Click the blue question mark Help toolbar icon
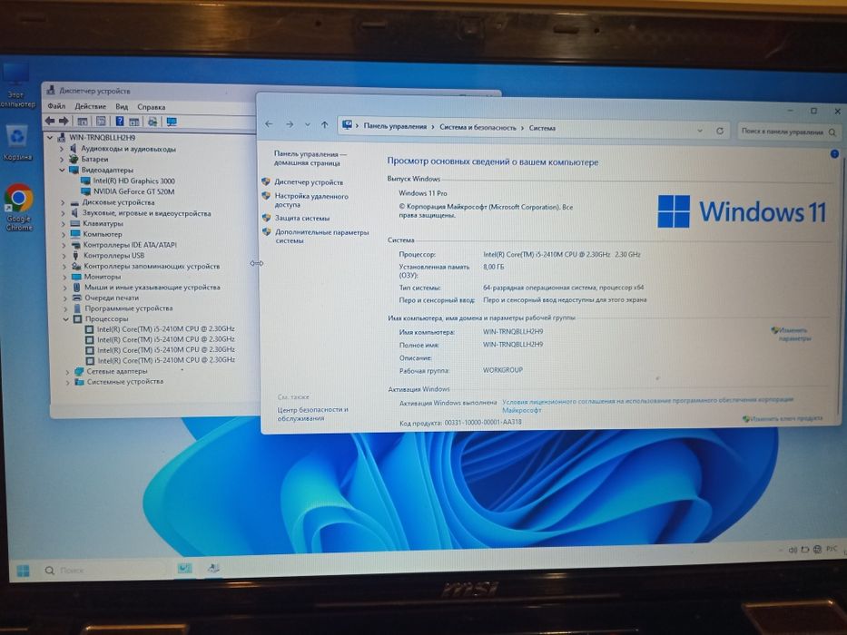The image size is (847, 635). tap(120, 122)
